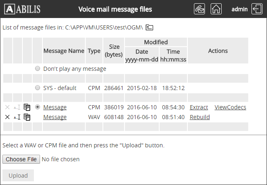The image size is (267, 185).
Task: Delete the WAV Message file
Action: (7, 117)
